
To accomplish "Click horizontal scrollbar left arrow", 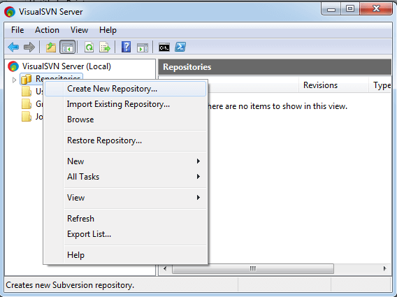I will [165, 268].
